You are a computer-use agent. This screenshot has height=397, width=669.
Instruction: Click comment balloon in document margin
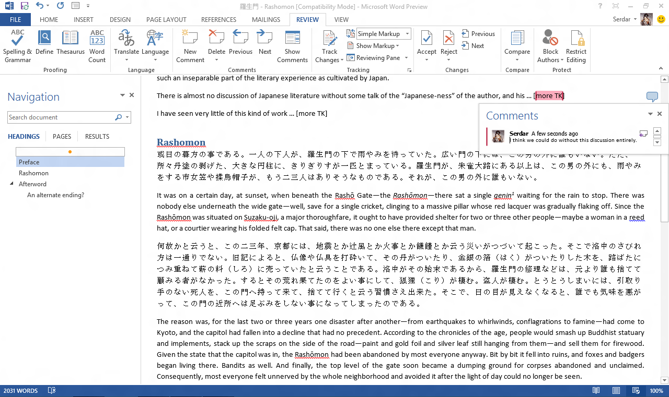[x=652, y=97]
